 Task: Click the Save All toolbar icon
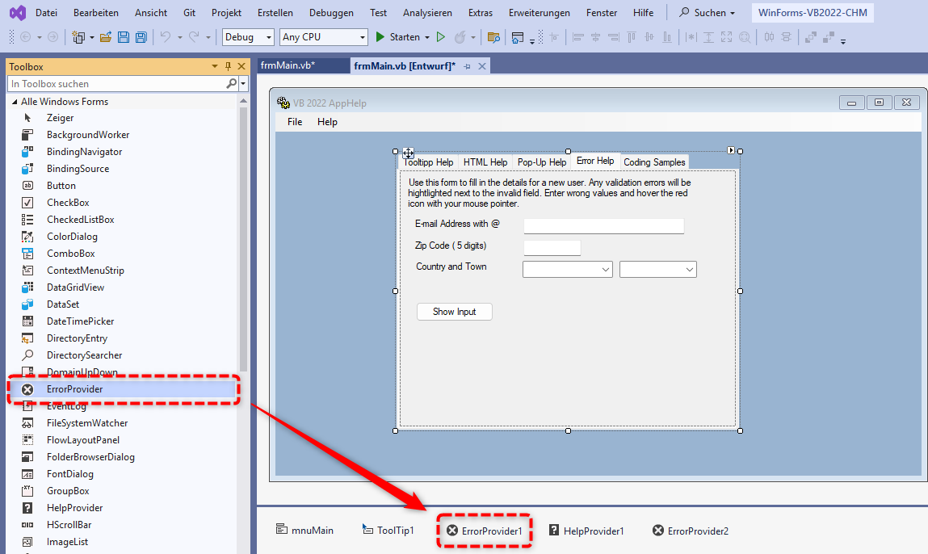(141, 37)
